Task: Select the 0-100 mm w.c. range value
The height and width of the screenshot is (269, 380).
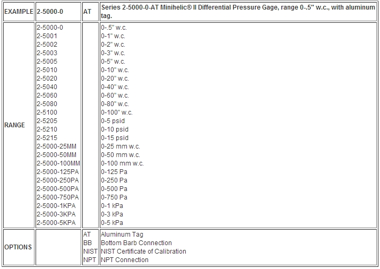Action: click(x=123, y=163)
